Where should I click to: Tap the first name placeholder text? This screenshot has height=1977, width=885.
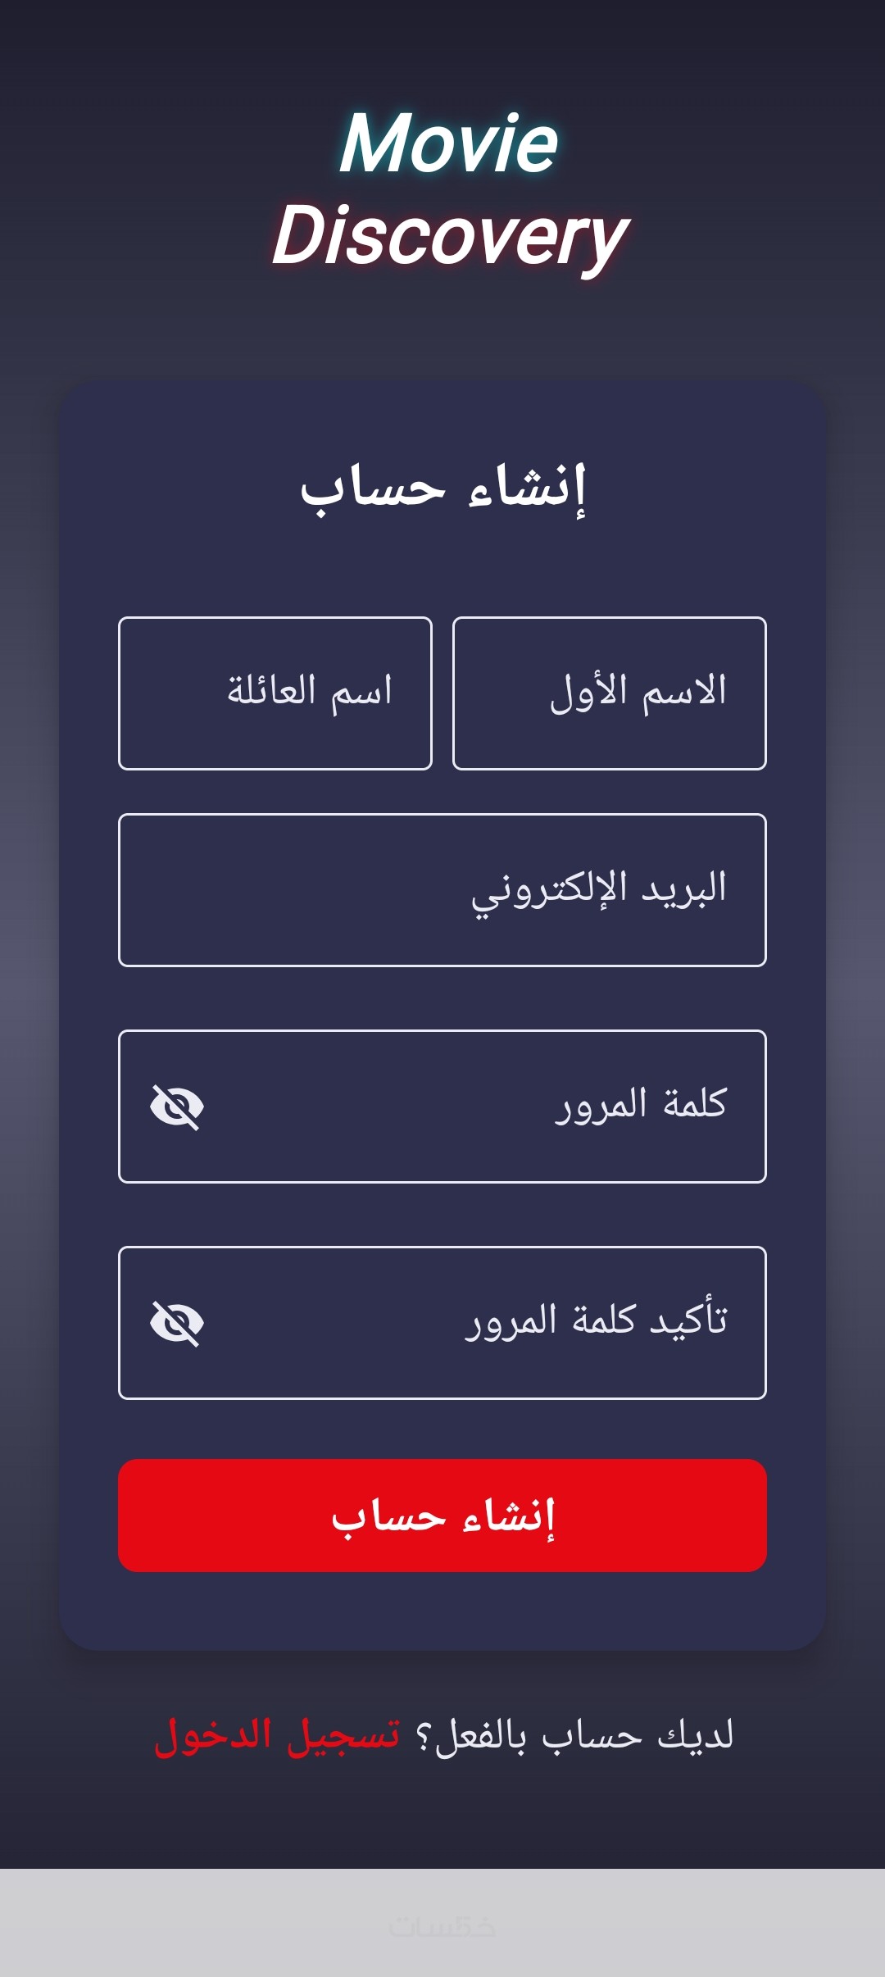[x=638, y=692]
